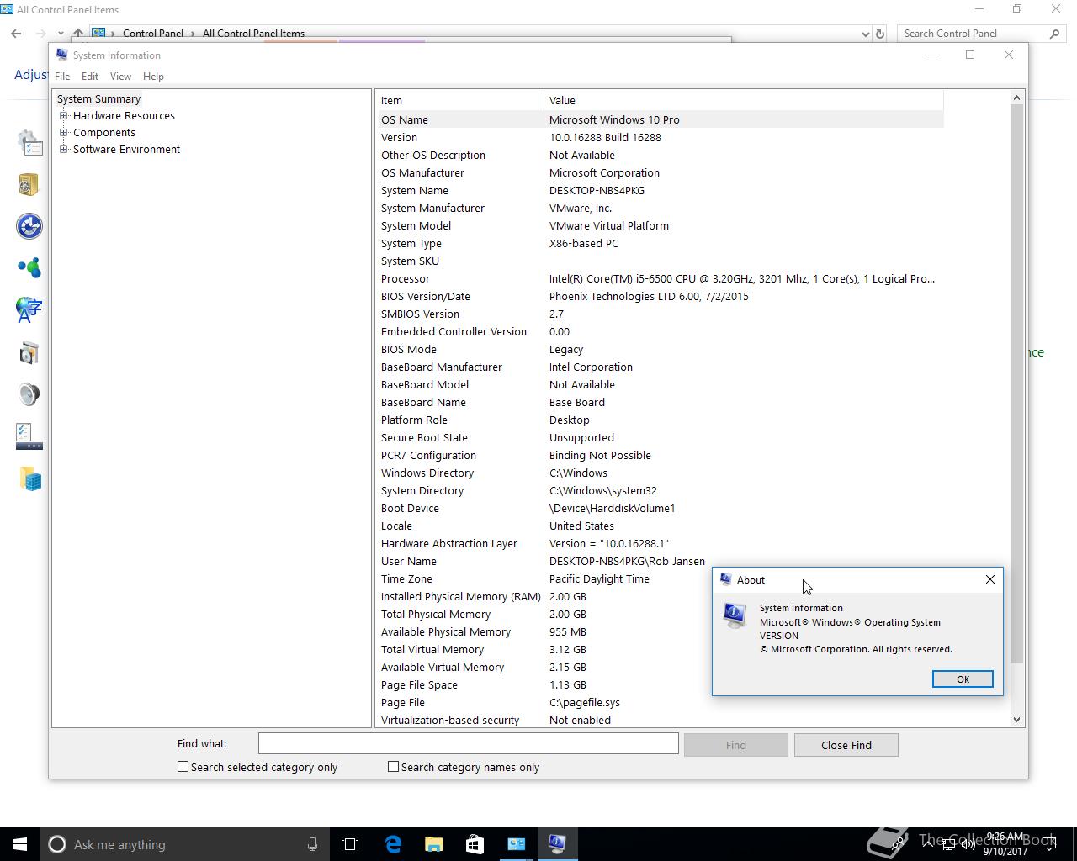The width and height of the screenshot is (1077, 861).
Task: Open the Edit menu
Action: pyautogui.click(x=90, y=77)
